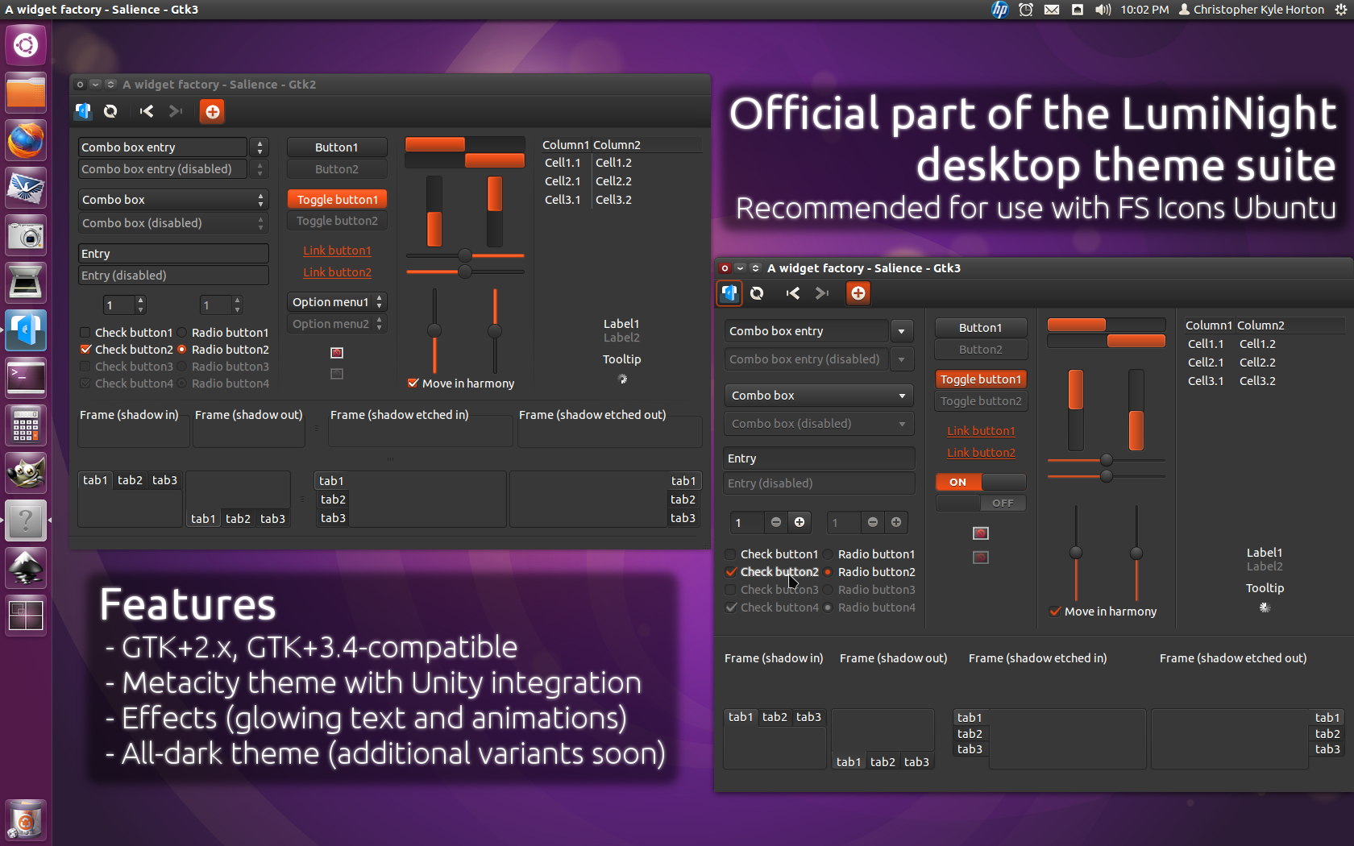Open the user menu Christopher Kyle Horton

coord(1252,10)
